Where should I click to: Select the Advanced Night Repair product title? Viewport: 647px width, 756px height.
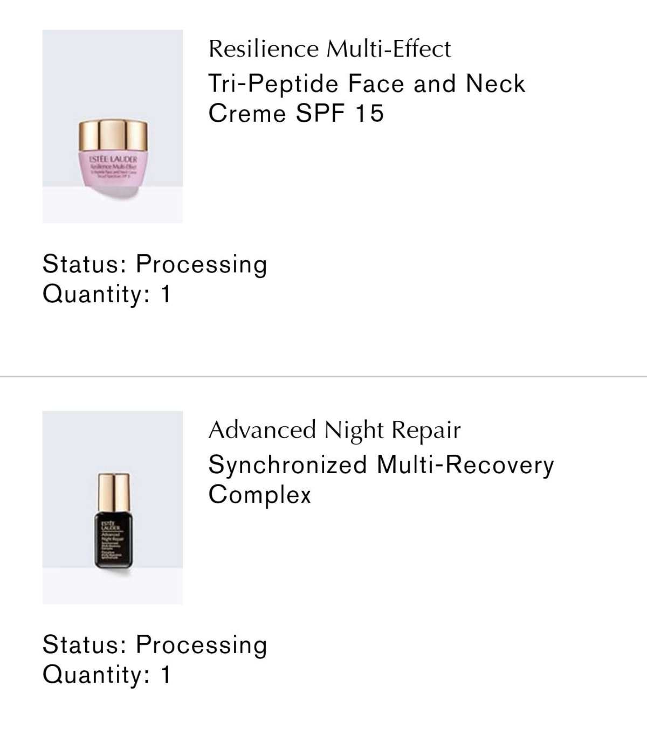click(x=334, y=430)
